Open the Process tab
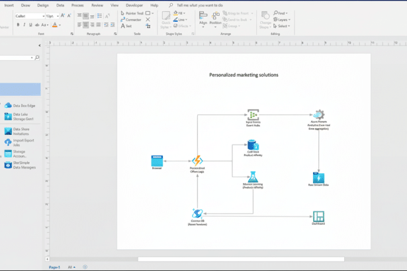Screen dimensions: 407x271 coord(77,5)
